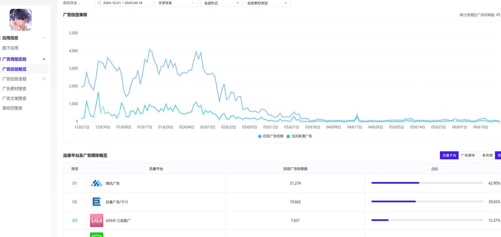Click the Ocean Engine/Qianchuan platform logo
The width and height of the screenshot is (501, 237).
coord(96,202)
